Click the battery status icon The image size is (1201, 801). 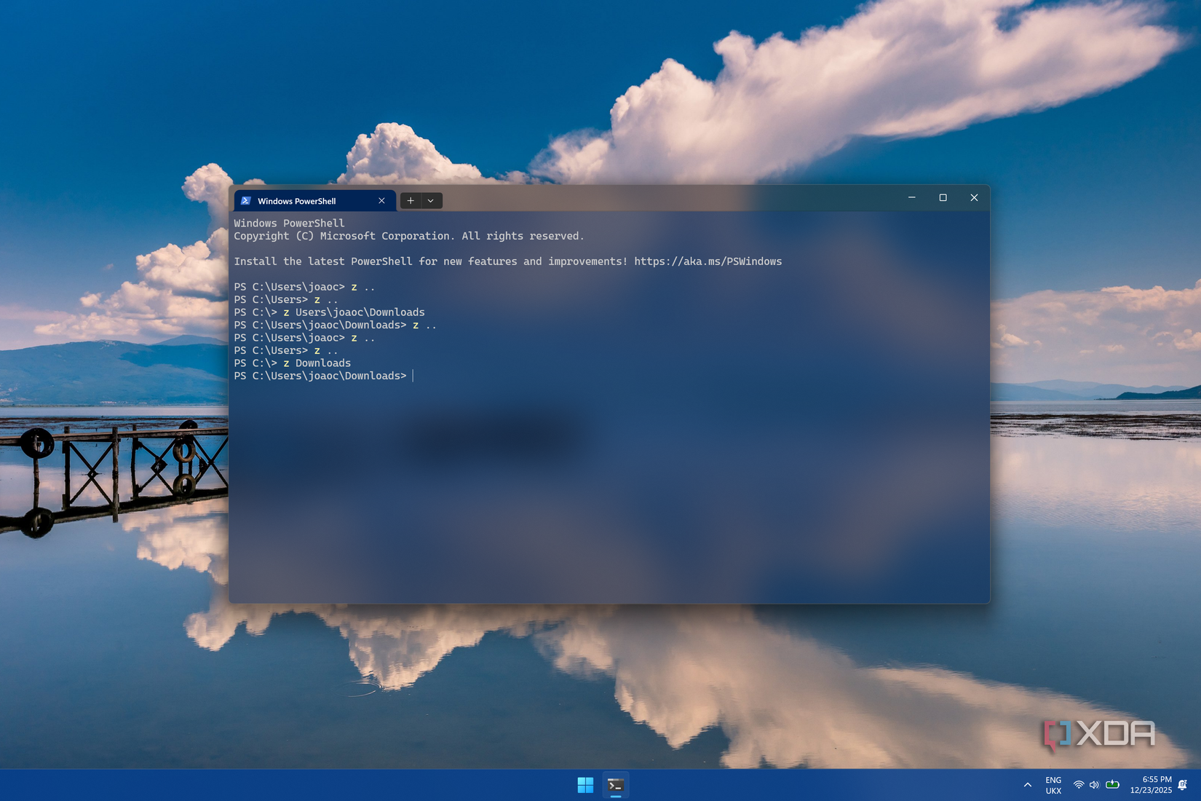coord(1112,785)
